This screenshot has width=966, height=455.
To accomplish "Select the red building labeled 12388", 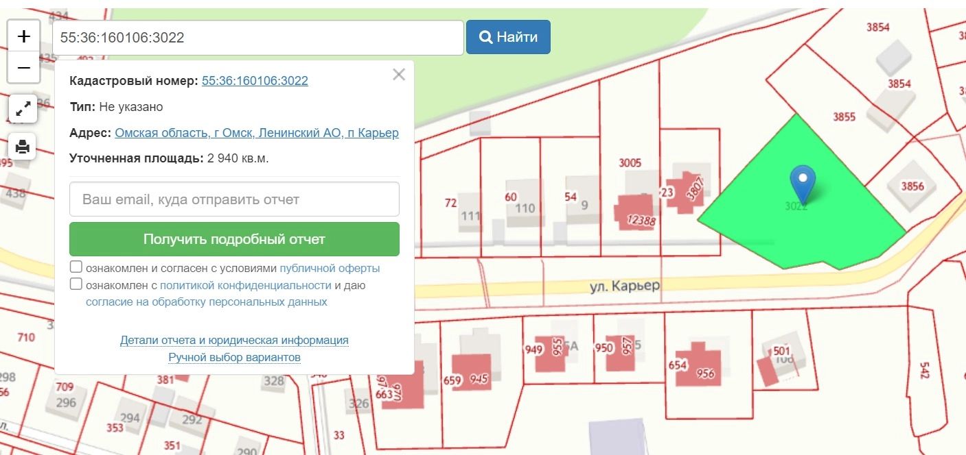I will 636,212.
